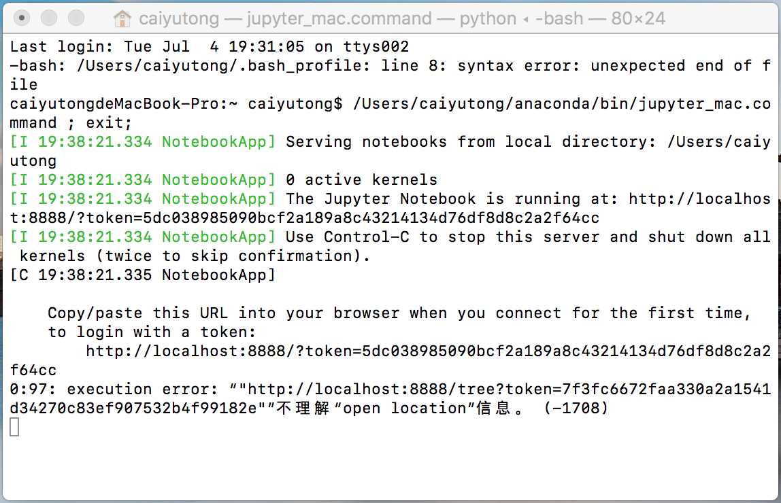781x503 pixels.
Task: Click the '[C 19:38:21.335 NotebookApp]' critical log tag
Action: click(143, 275)
